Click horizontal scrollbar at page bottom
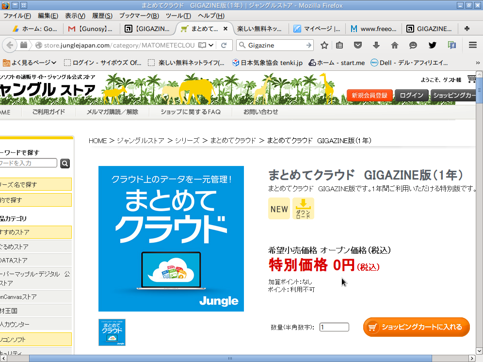Viewport: 483px width, 362px height. (230, 358)
